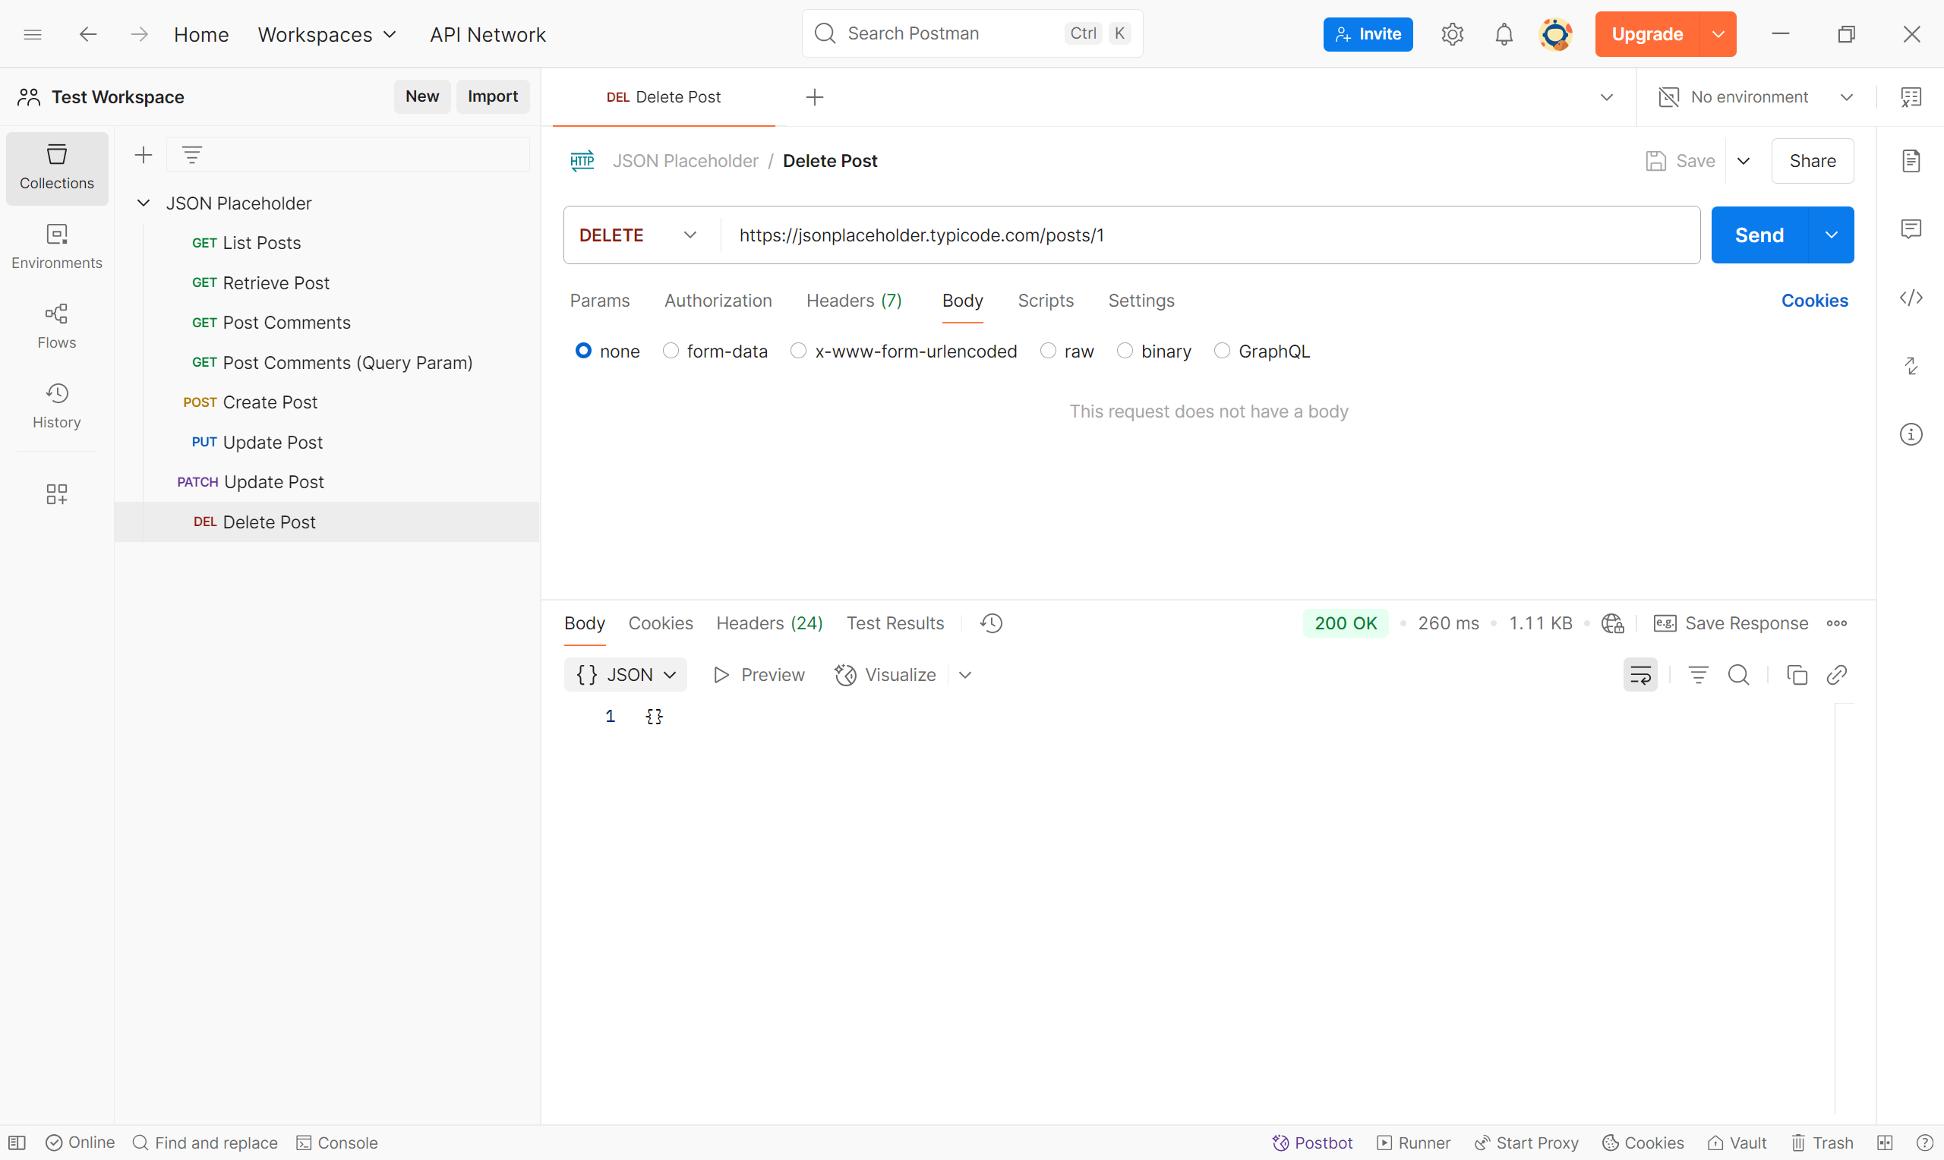Open the request info icon
This screenshot has width=1944, height=1160.
point(1911,433)
